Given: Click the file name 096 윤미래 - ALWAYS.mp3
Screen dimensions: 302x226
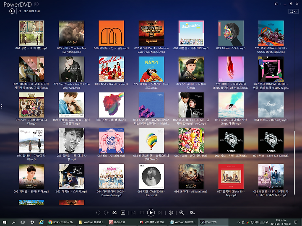Looking at the screenshot, I should tap(191, 192).
